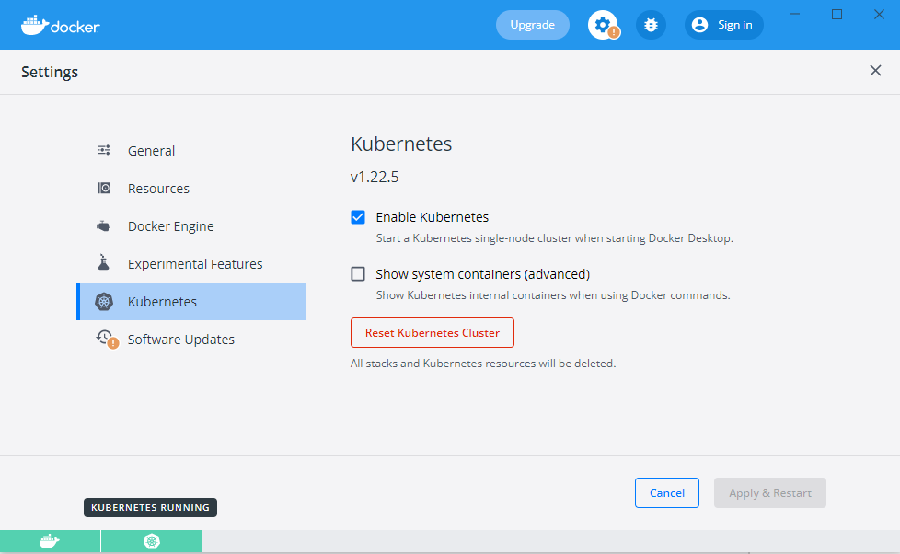Select the Kubernetes settings section
This screenshot has height=554, width=900.
(191, 302)
